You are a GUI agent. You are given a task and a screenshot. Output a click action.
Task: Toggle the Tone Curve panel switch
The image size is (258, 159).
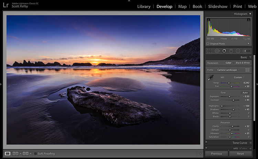pos(206,142)
